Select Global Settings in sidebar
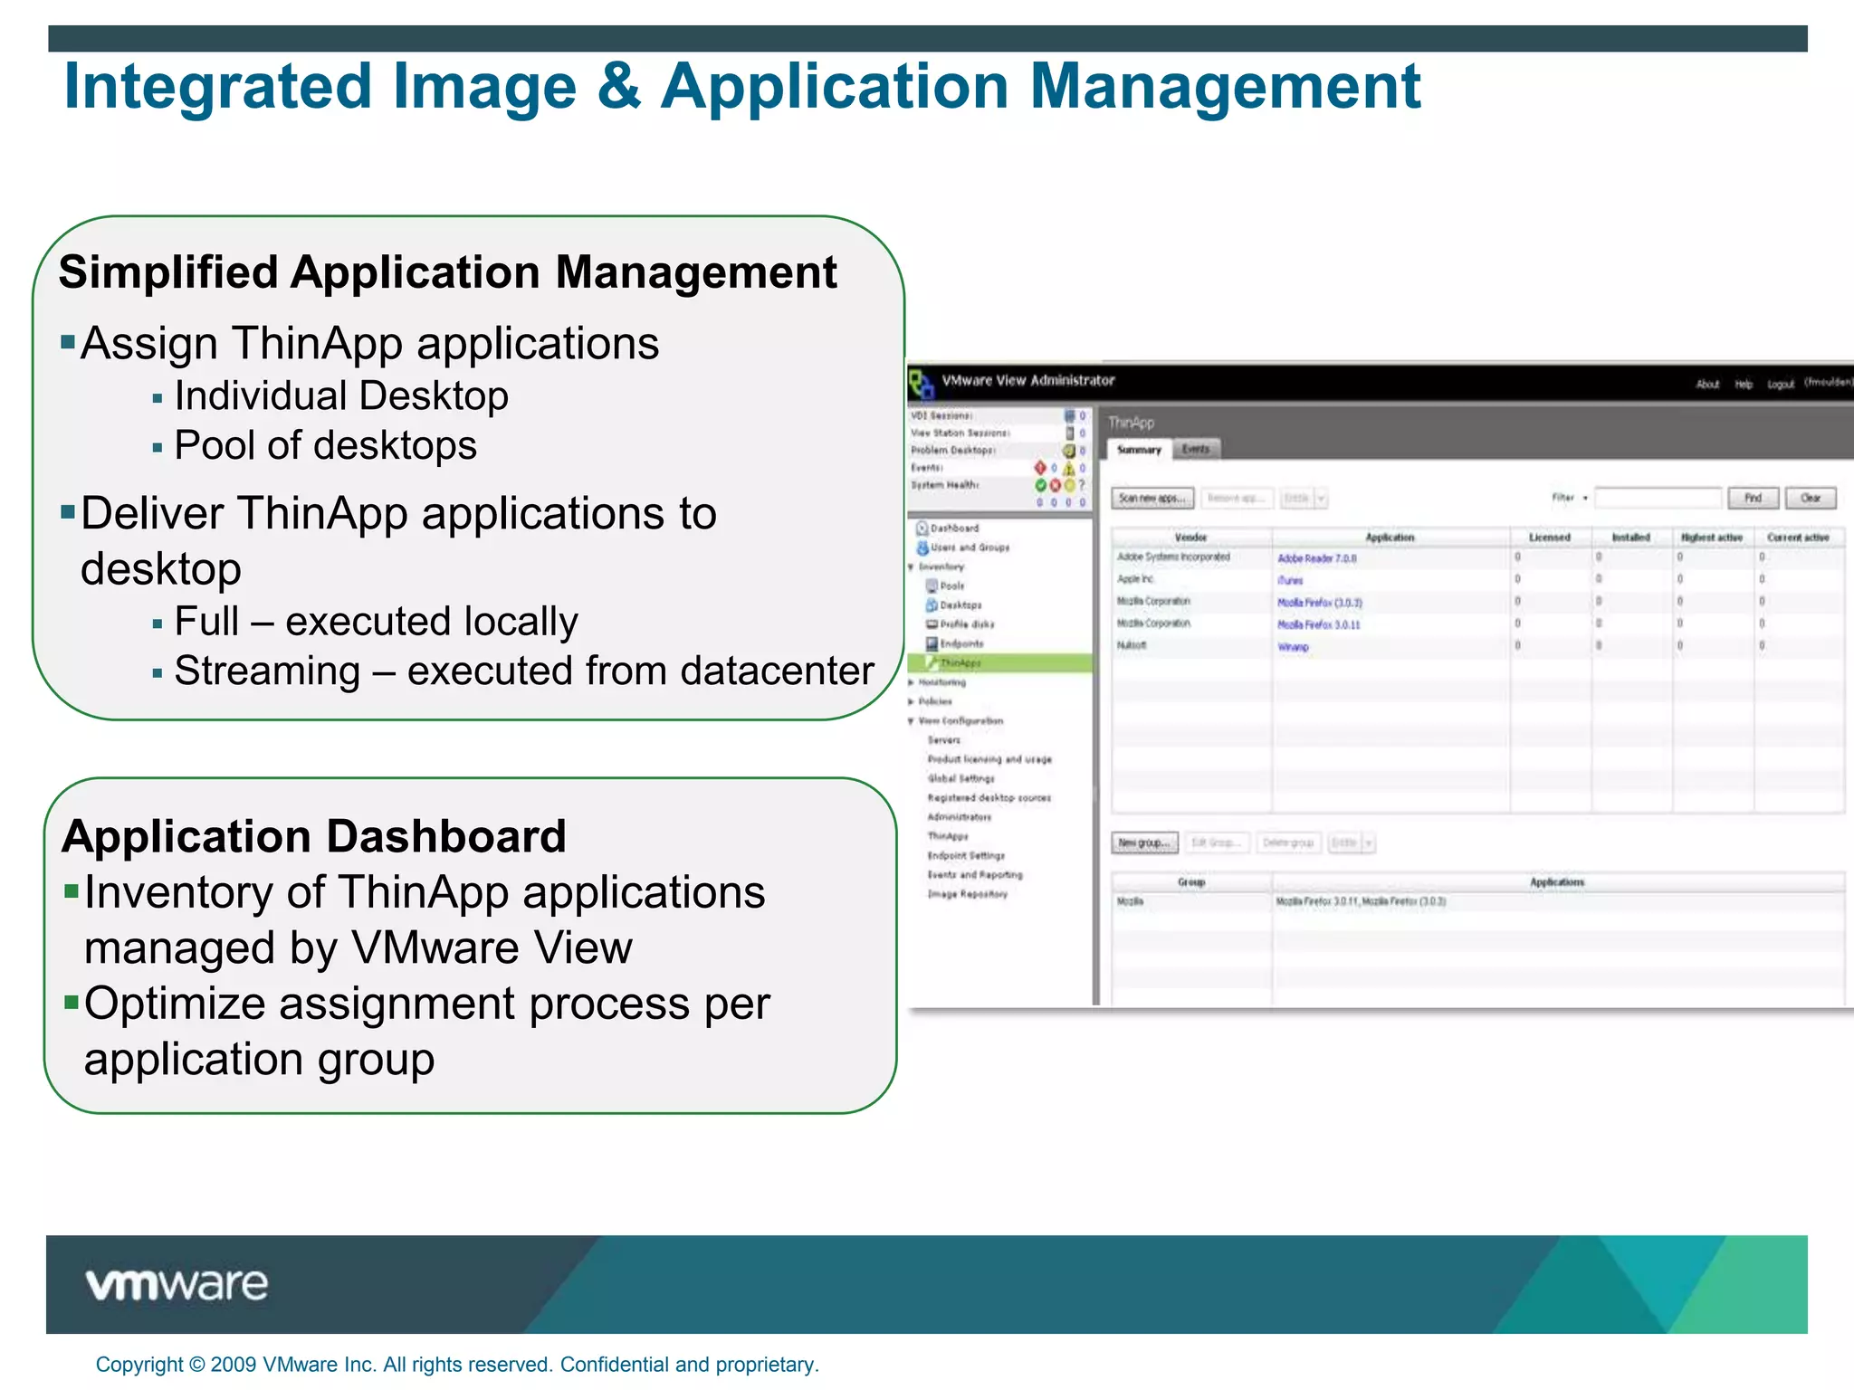Viewport: 1854px width, 1390px height. point(960,778)
